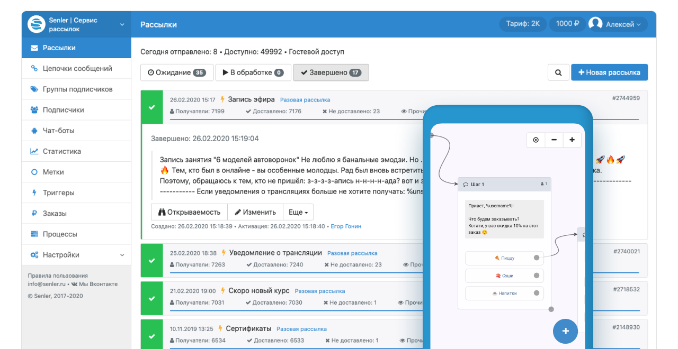This screenshot has height=349, width=678.
Task: Open the Егор Гонин author link
Action: pyautogui.click(x=346, y=226)
